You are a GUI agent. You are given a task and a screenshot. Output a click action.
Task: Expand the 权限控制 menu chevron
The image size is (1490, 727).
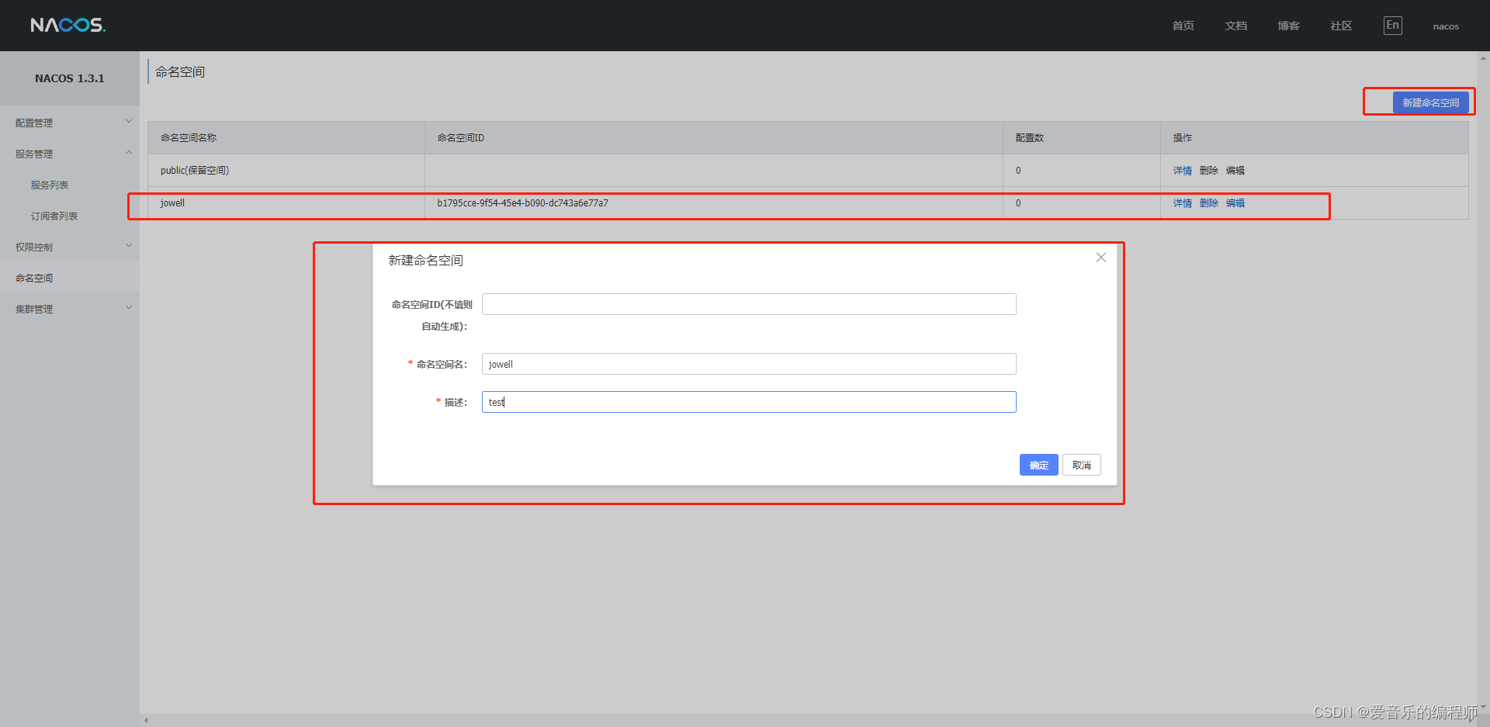coord(129,246)
